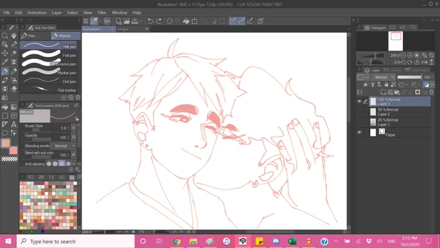Click Windows Start button

pyautogui.click(x=8, y=242)
